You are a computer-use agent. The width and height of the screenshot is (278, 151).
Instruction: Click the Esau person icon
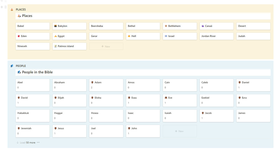pyautogui.click(x=129, y=98)
